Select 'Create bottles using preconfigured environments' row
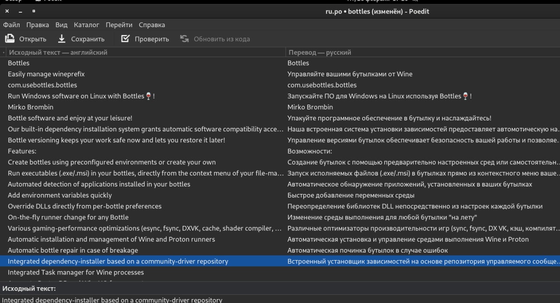Screen dimensions: 560x303 (280, 162)
